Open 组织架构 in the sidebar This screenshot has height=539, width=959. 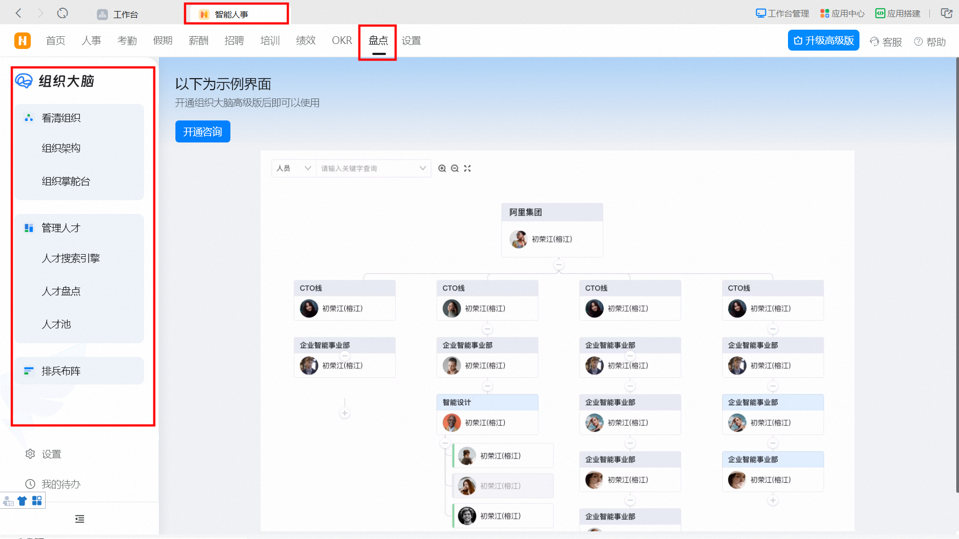click(x=61, y=148)
